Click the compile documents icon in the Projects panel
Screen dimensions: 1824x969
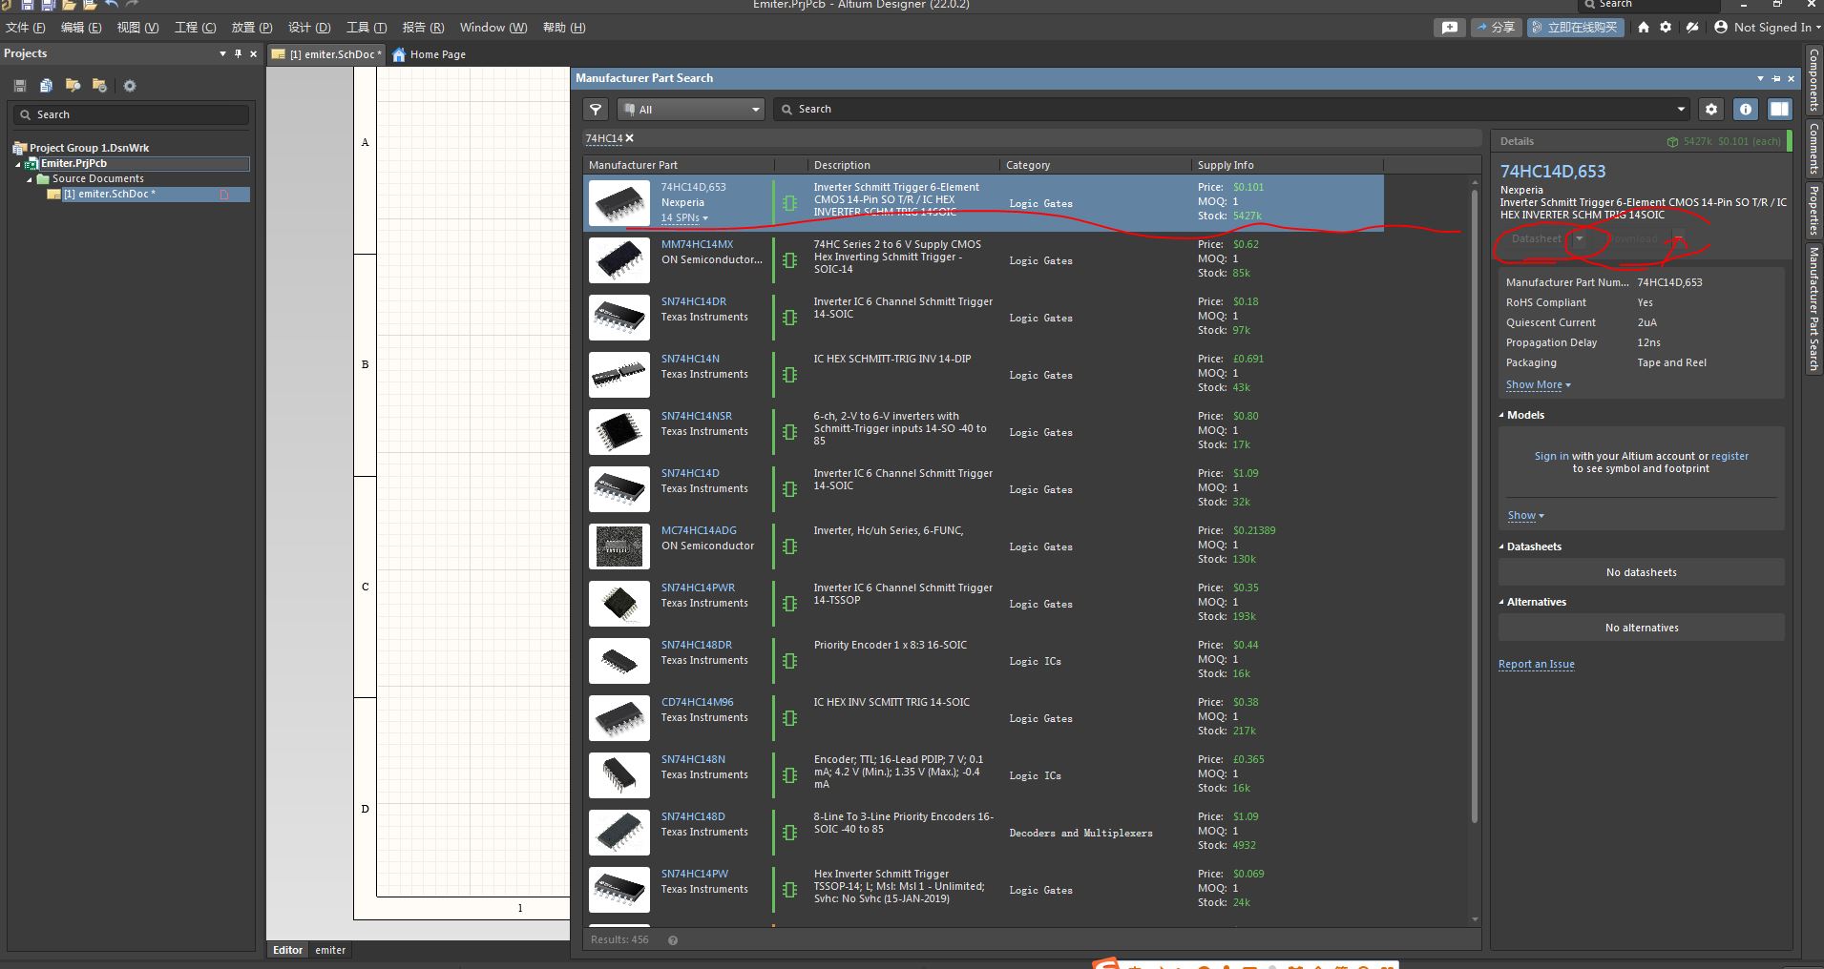pos(46,86)
